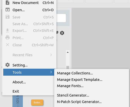Choose Manage Export Template entry

80,80
